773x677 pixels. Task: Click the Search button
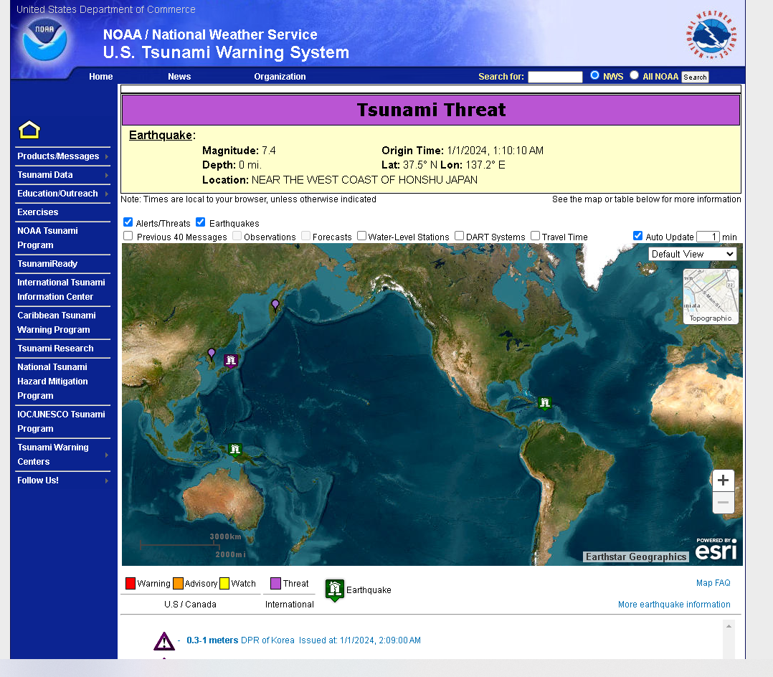pos(695,77)
